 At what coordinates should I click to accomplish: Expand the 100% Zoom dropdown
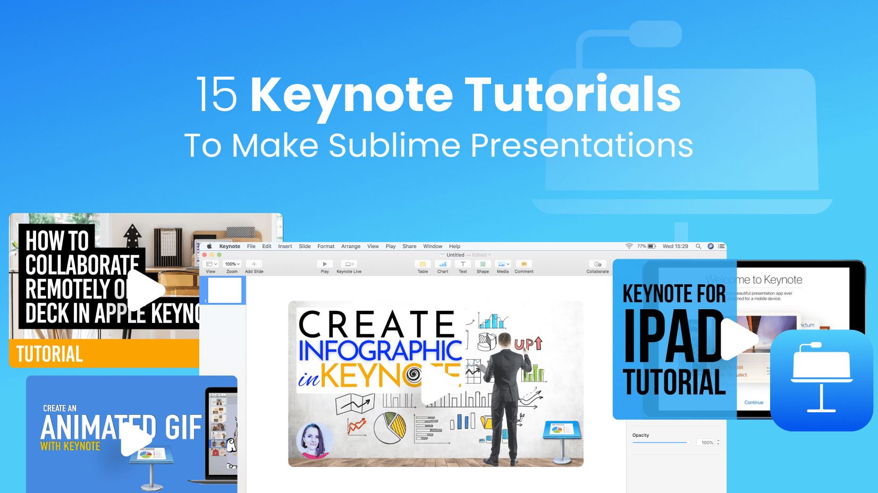[x=232, y=264]
